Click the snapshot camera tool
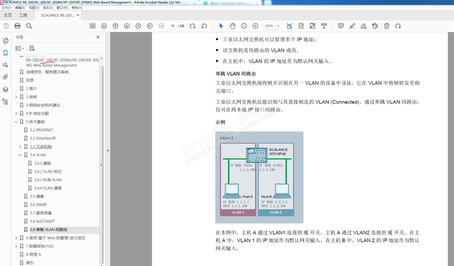 [93, 26]
